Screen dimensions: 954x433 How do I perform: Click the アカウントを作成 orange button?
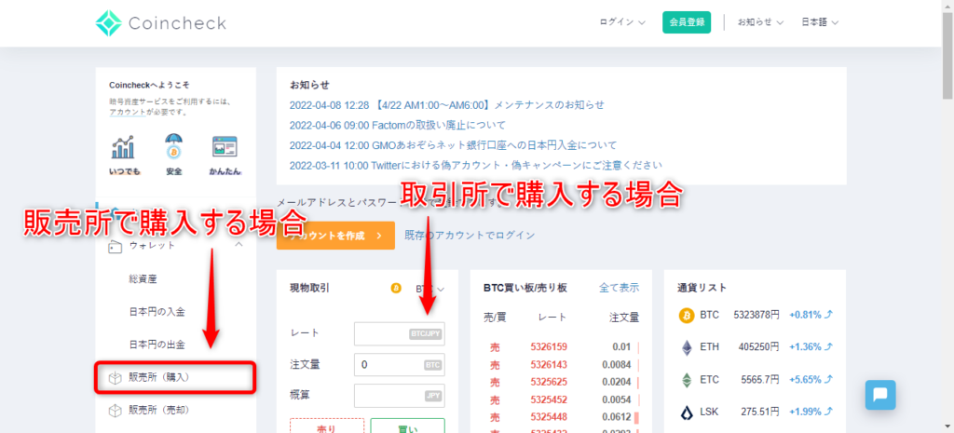coord(335,236)
